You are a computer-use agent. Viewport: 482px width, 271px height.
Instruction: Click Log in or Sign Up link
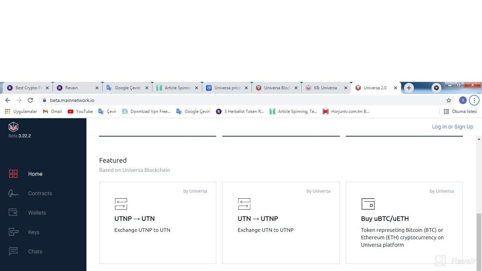[x=452, y=127]
